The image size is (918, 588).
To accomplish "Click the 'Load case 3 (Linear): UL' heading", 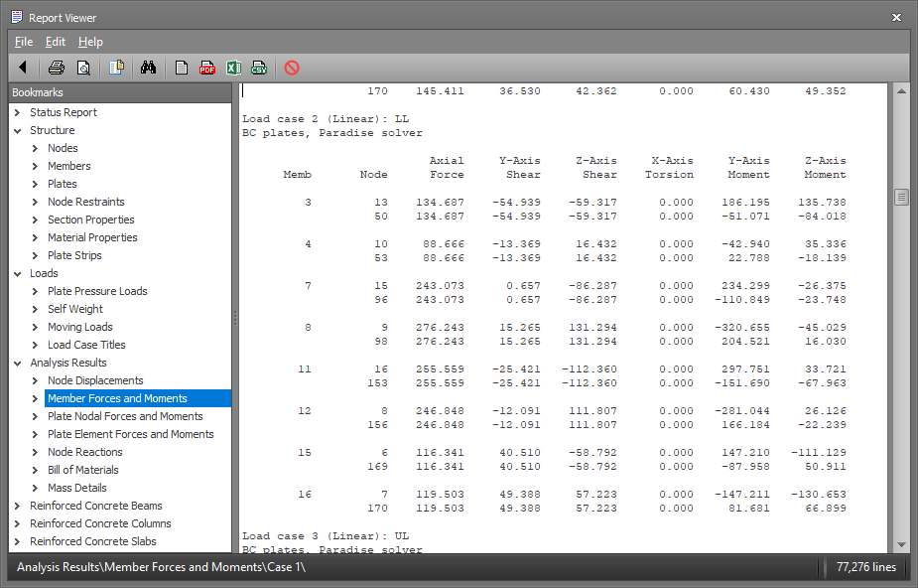I will tap(326, 536).
